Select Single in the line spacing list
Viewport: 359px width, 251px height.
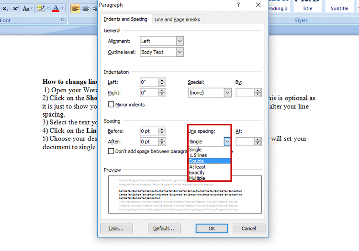[x=209, y=150]
